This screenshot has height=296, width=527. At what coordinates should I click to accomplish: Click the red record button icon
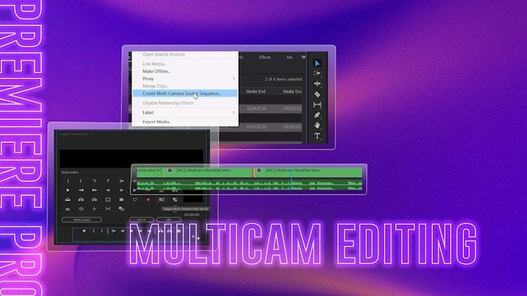[x=148, y=199]
